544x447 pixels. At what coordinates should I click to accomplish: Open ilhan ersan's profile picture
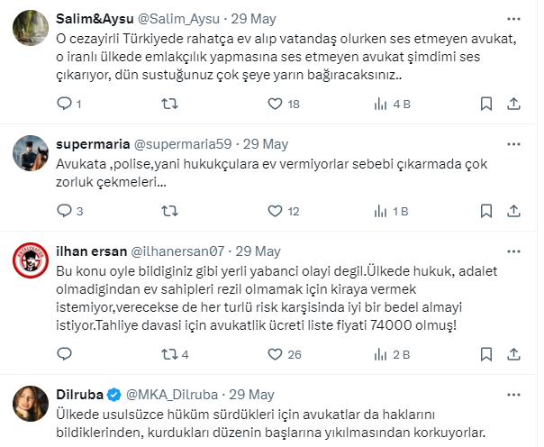[x=30, y=262]
